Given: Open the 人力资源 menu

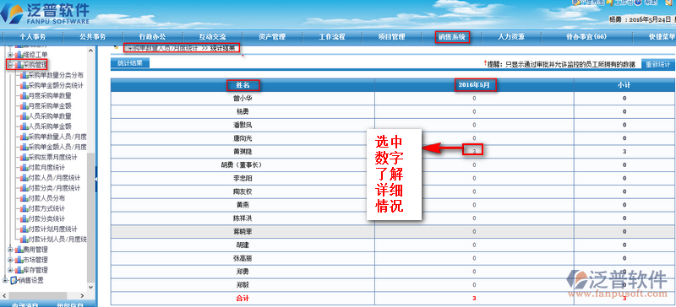Looking at the screenshot, I should pyautogui.click(x=511, y=37).
